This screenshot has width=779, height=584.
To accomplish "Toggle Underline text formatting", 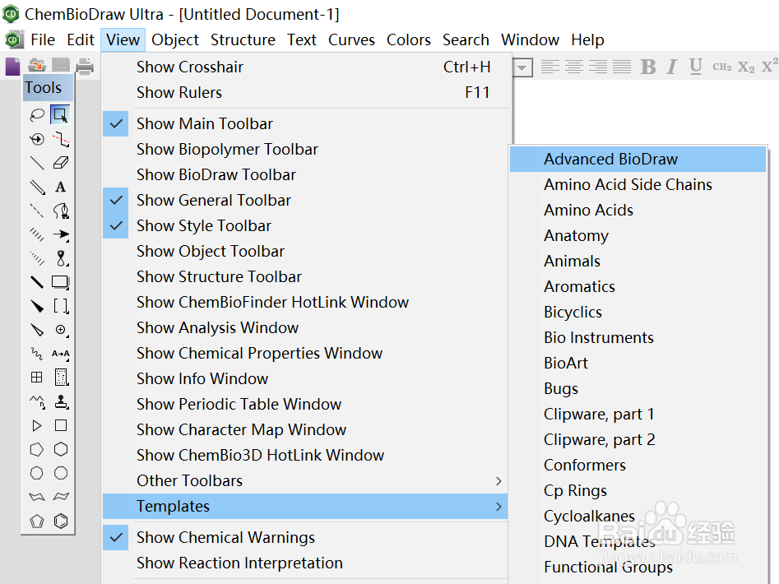I will tap(696, 67).
